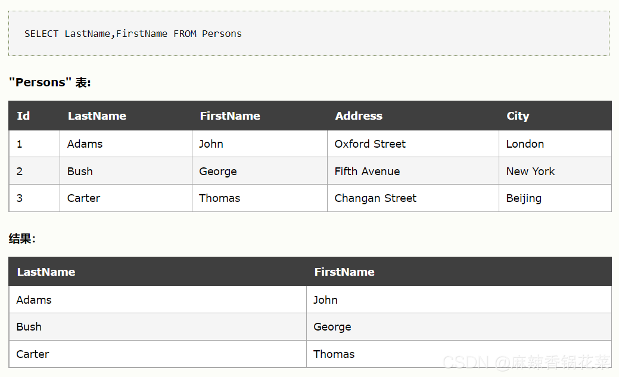Click the FirstName header in result table
Screen dimensions: 619x377
[459, 272]
